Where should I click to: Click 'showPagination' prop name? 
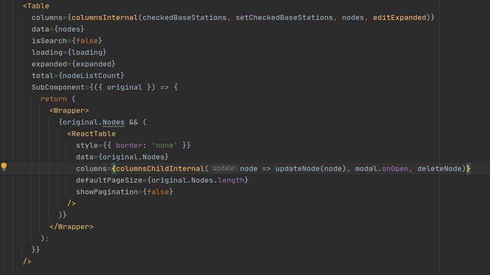click(107, 192)
